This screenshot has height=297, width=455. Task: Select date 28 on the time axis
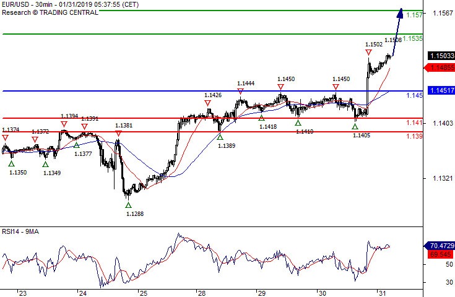202,293
